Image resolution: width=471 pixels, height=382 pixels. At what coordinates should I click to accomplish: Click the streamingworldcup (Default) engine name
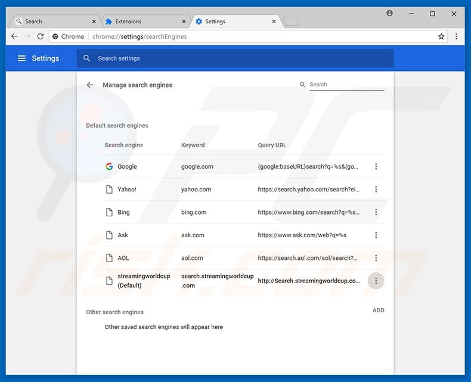(144, 281)
